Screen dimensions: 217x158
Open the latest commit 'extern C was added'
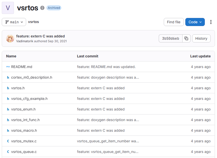41,36
